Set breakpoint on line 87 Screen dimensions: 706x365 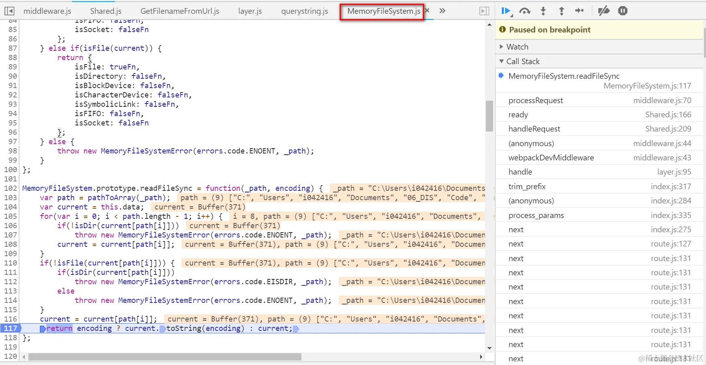(13, 48)
